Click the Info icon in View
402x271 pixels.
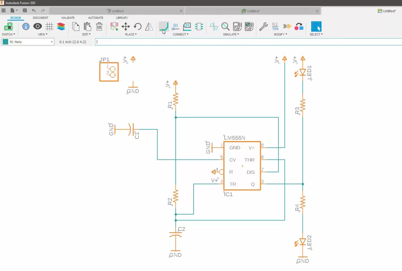pos(26,26)
